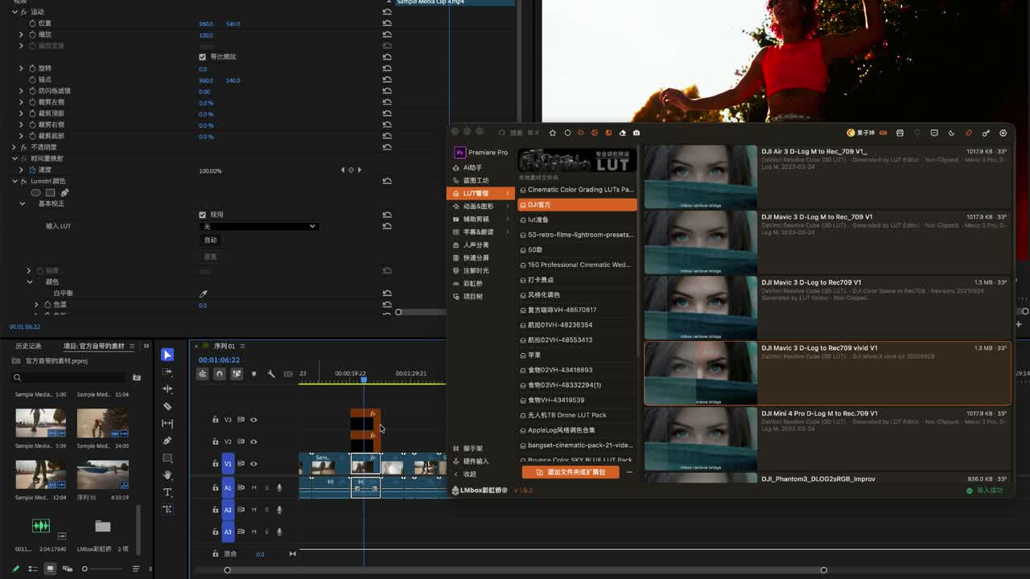
Task: Select the Hand tool
Action: [x=167, y=475]
